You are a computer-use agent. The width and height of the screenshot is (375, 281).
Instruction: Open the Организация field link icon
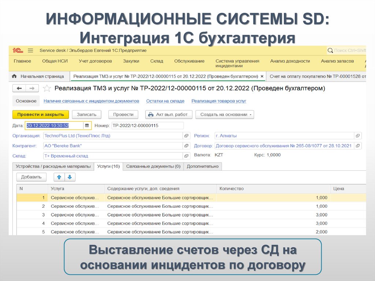click(x=186, y=136)
